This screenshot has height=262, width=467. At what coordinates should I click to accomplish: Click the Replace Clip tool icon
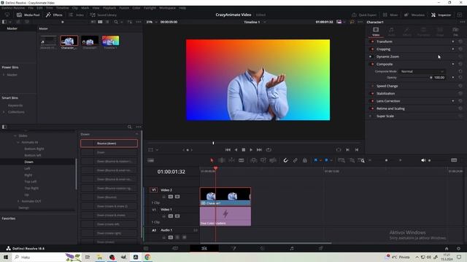(273, 160)
